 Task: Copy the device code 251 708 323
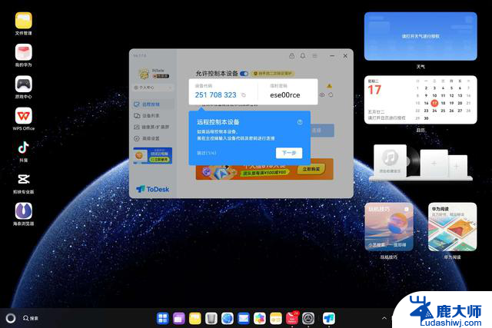point(244,95)
